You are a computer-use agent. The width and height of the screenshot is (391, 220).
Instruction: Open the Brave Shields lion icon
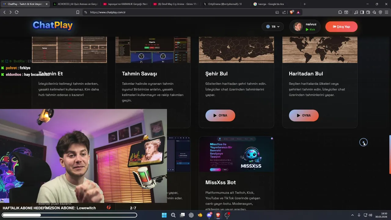point(292,12)
